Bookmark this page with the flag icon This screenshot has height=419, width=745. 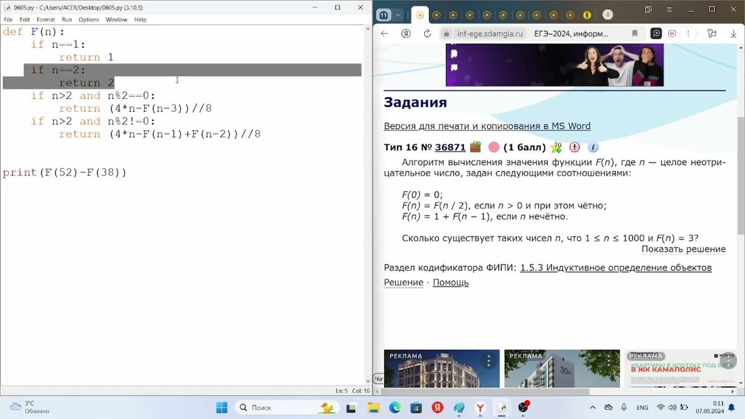pos(634,34)
